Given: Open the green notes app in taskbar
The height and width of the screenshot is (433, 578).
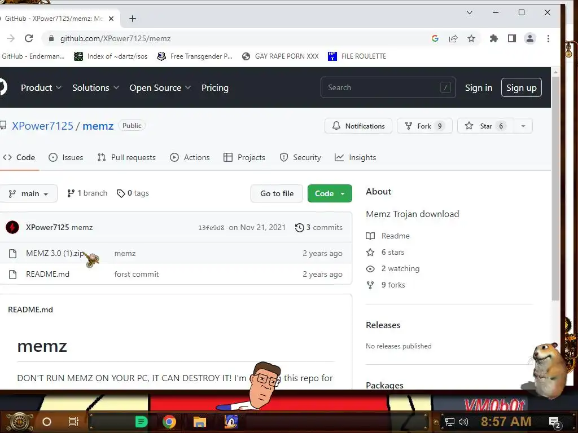Looking at the screenshot, I should 141,422.
